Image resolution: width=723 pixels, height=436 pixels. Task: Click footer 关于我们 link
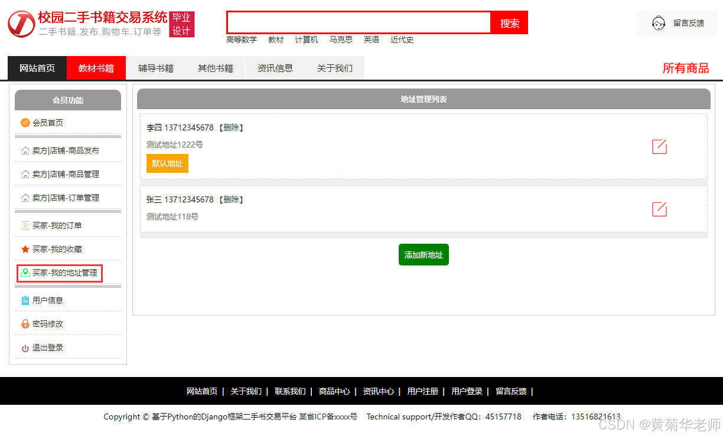(246, 391)
